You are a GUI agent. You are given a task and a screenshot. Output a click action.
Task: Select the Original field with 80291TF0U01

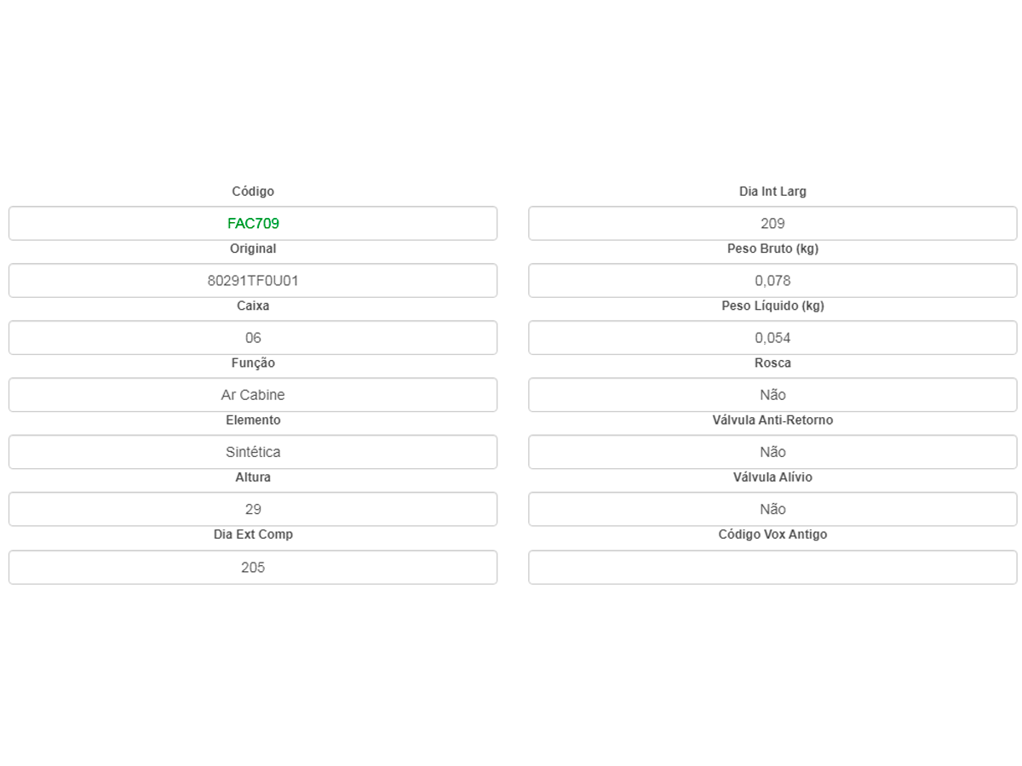(253, 281)
